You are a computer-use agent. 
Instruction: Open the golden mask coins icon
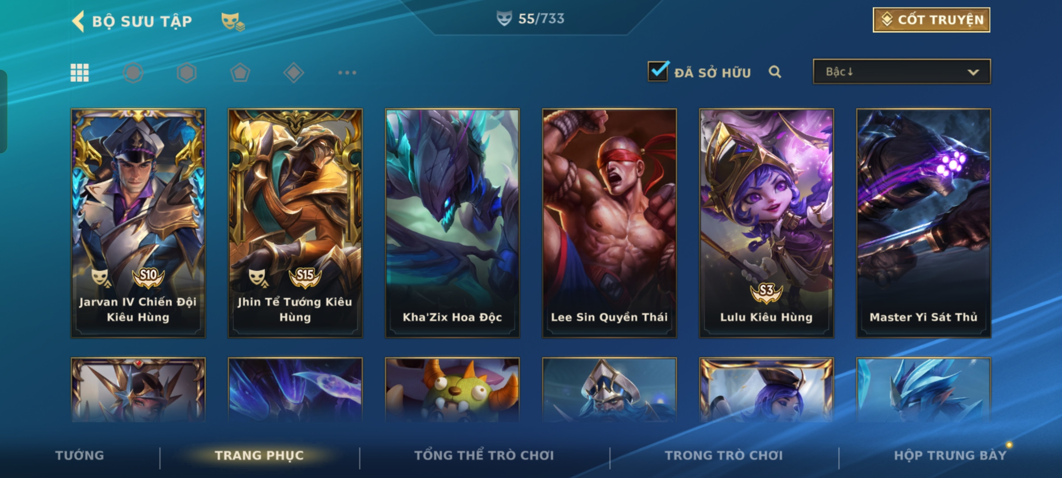[233, 21]
